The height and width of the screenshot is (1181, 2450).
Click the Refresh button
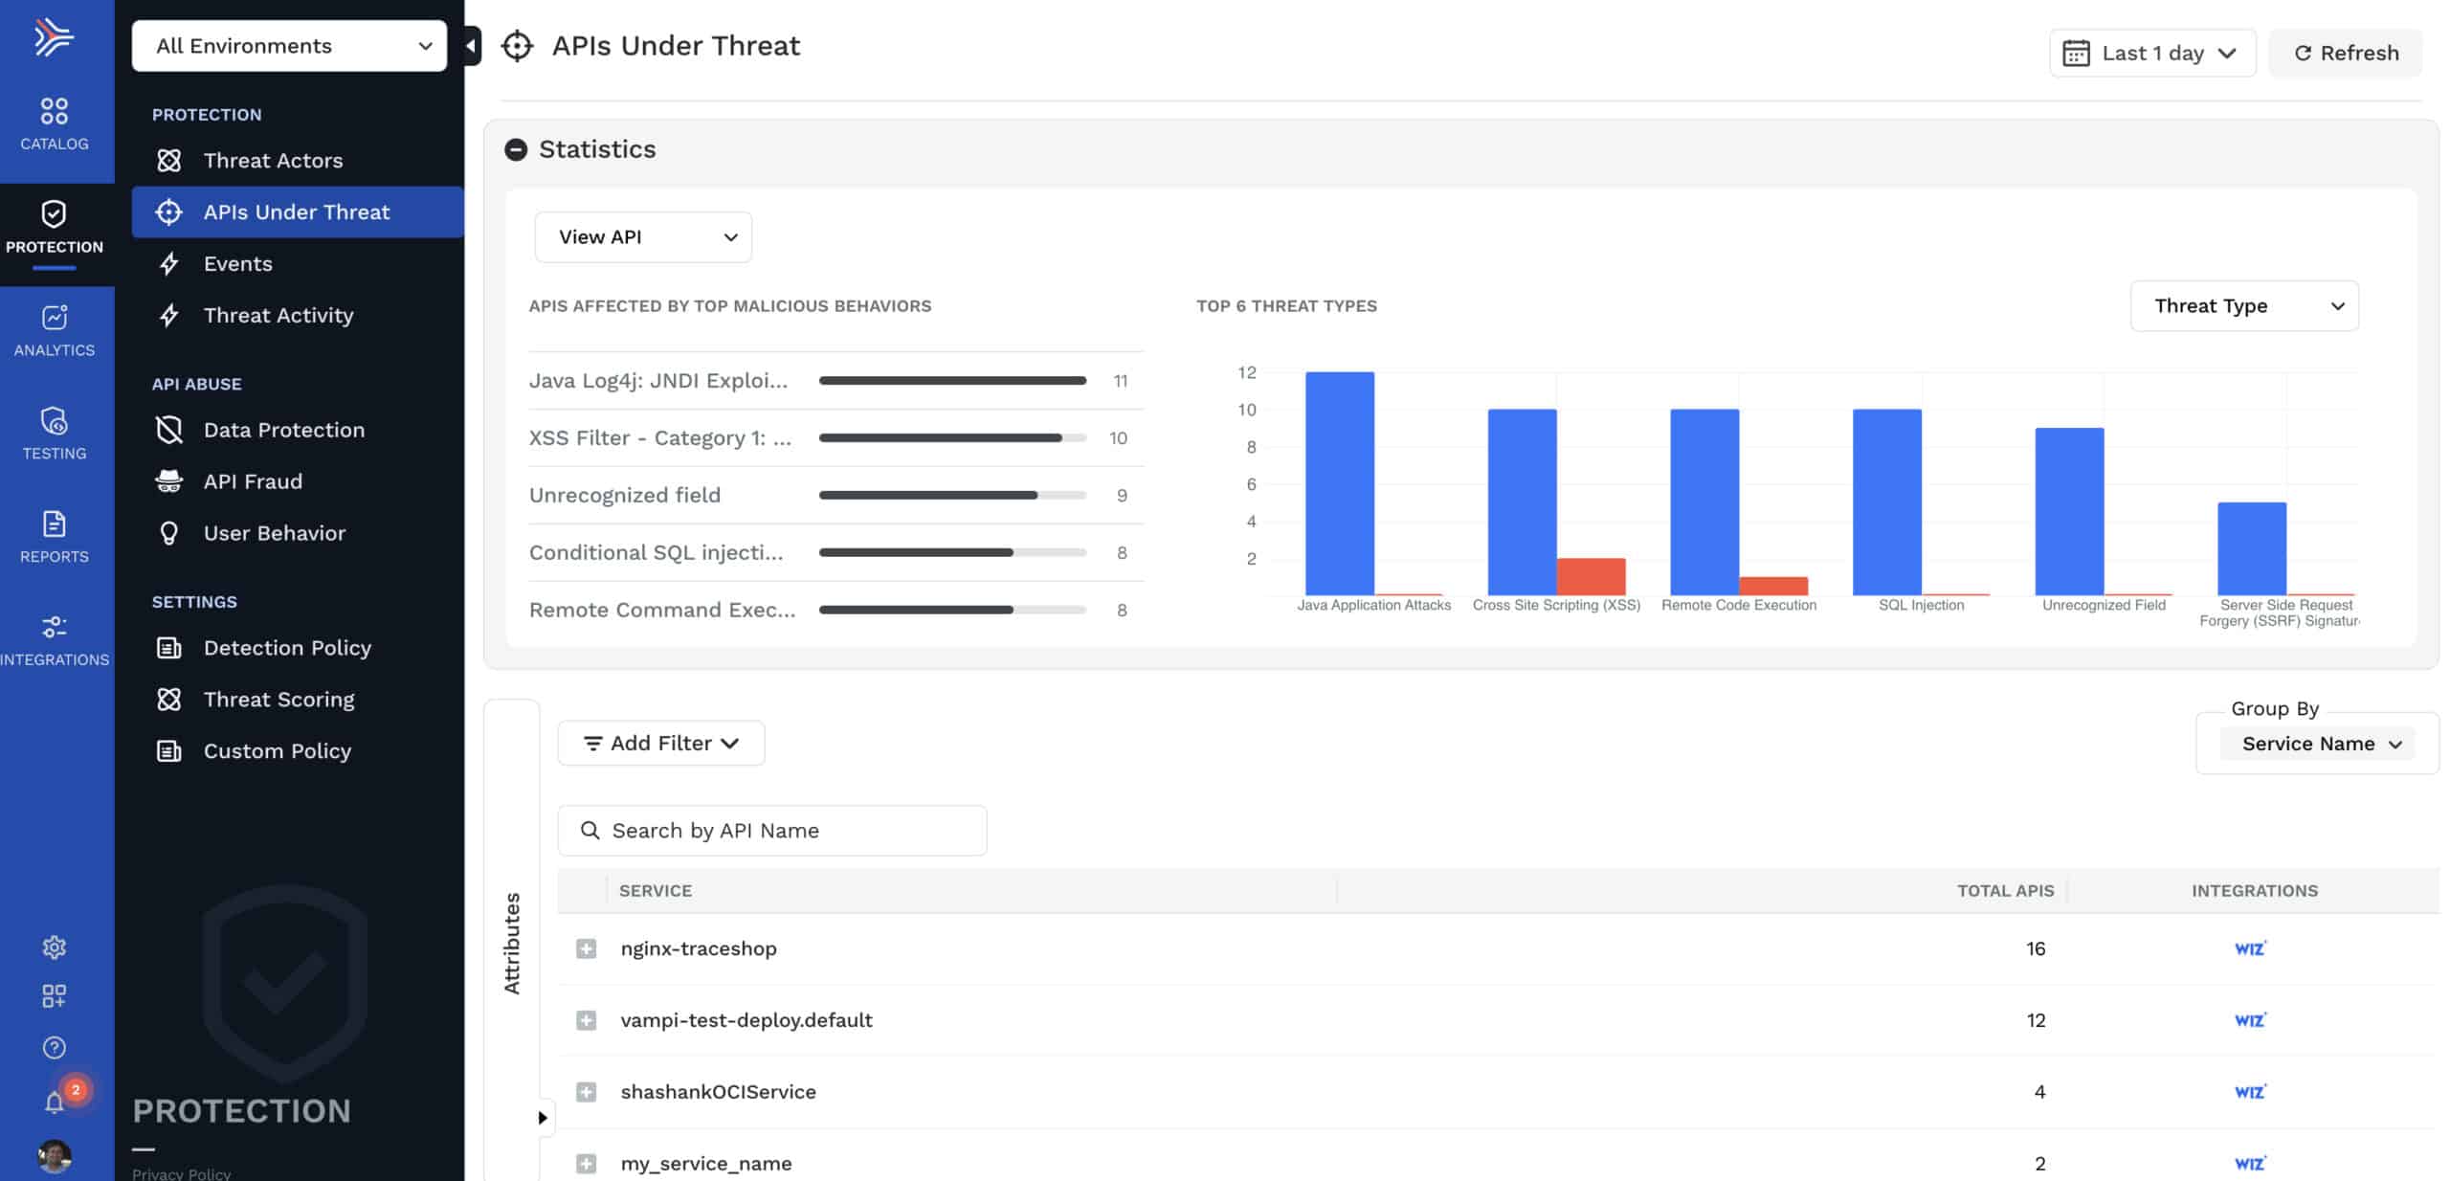2345,53
